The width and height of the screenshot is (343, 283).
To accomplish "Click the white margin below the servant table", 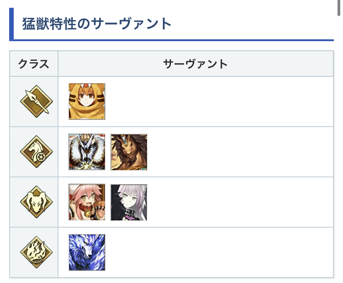I will (x=171, y=280).
